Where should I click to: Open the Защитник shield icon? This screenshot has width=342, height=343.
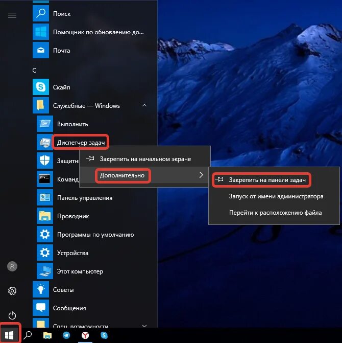[45, 161]
